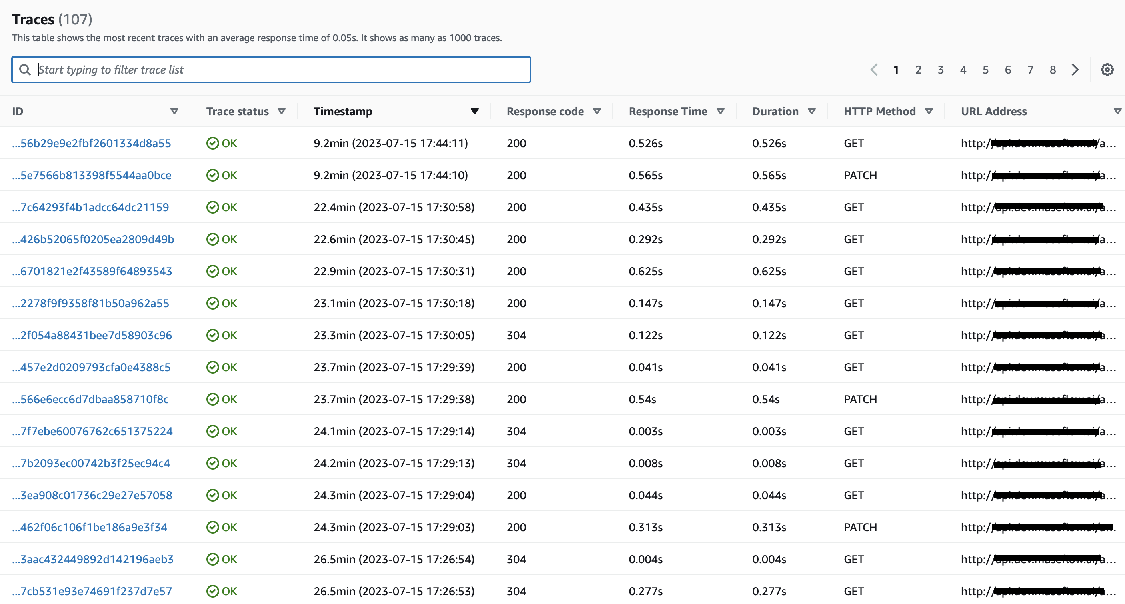Navigate to page 2 of traces
The width and height of the screenshot is (1125, 604).
tap(918, 70)
